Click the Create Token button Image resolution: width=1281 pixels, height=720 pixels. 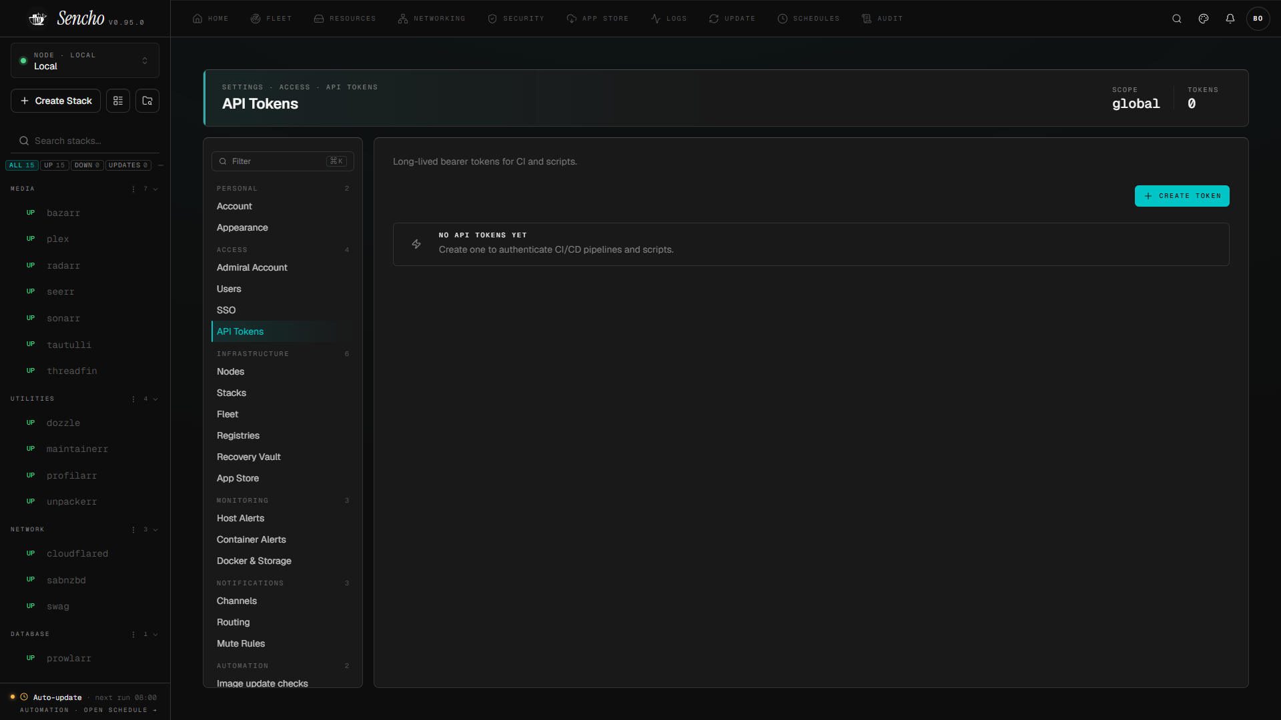[1182, 196]
